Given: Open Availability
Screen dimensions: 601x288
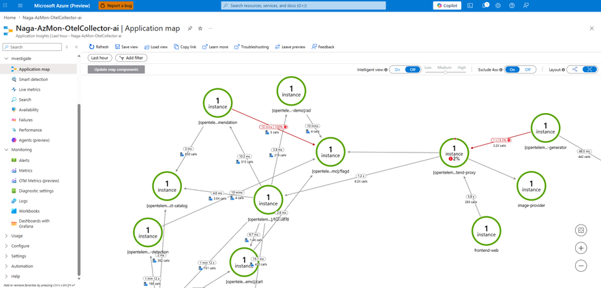Looking at the screenshot, I should click(29, 110).
